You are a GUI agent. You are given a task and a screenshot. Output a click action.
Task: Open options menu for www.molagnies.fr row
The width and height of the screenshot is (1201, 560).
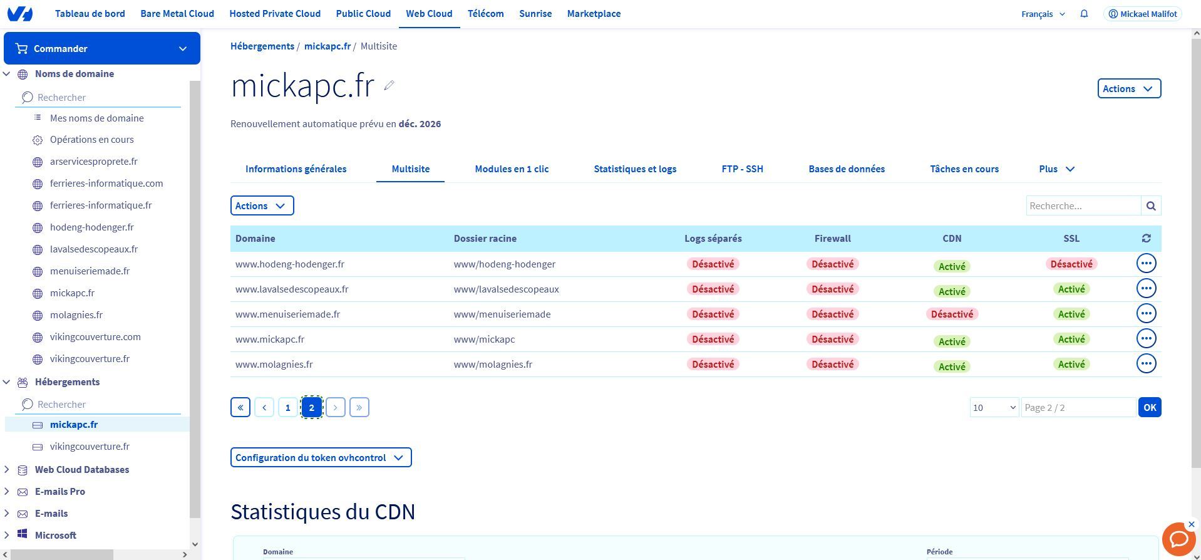pos(1146,364)
